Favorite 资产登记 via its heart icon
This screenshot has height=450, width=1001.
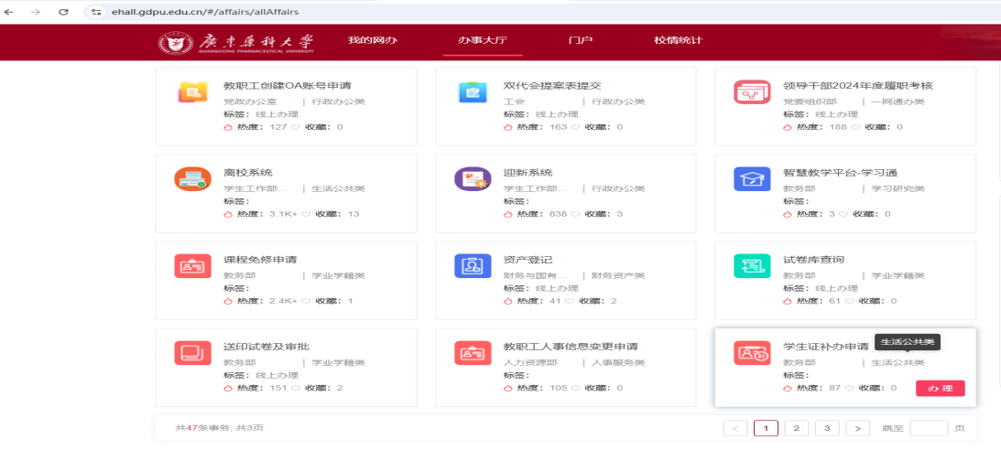571,300
